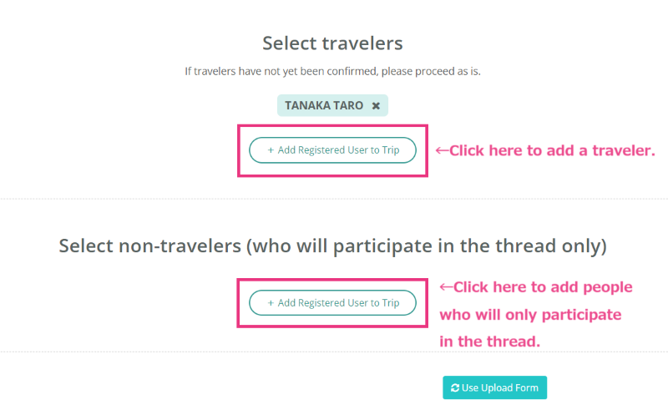This screenshot has height=410, width=668.
Task: Click the plus icon in the travelers add button
Action: pos(271,150)
